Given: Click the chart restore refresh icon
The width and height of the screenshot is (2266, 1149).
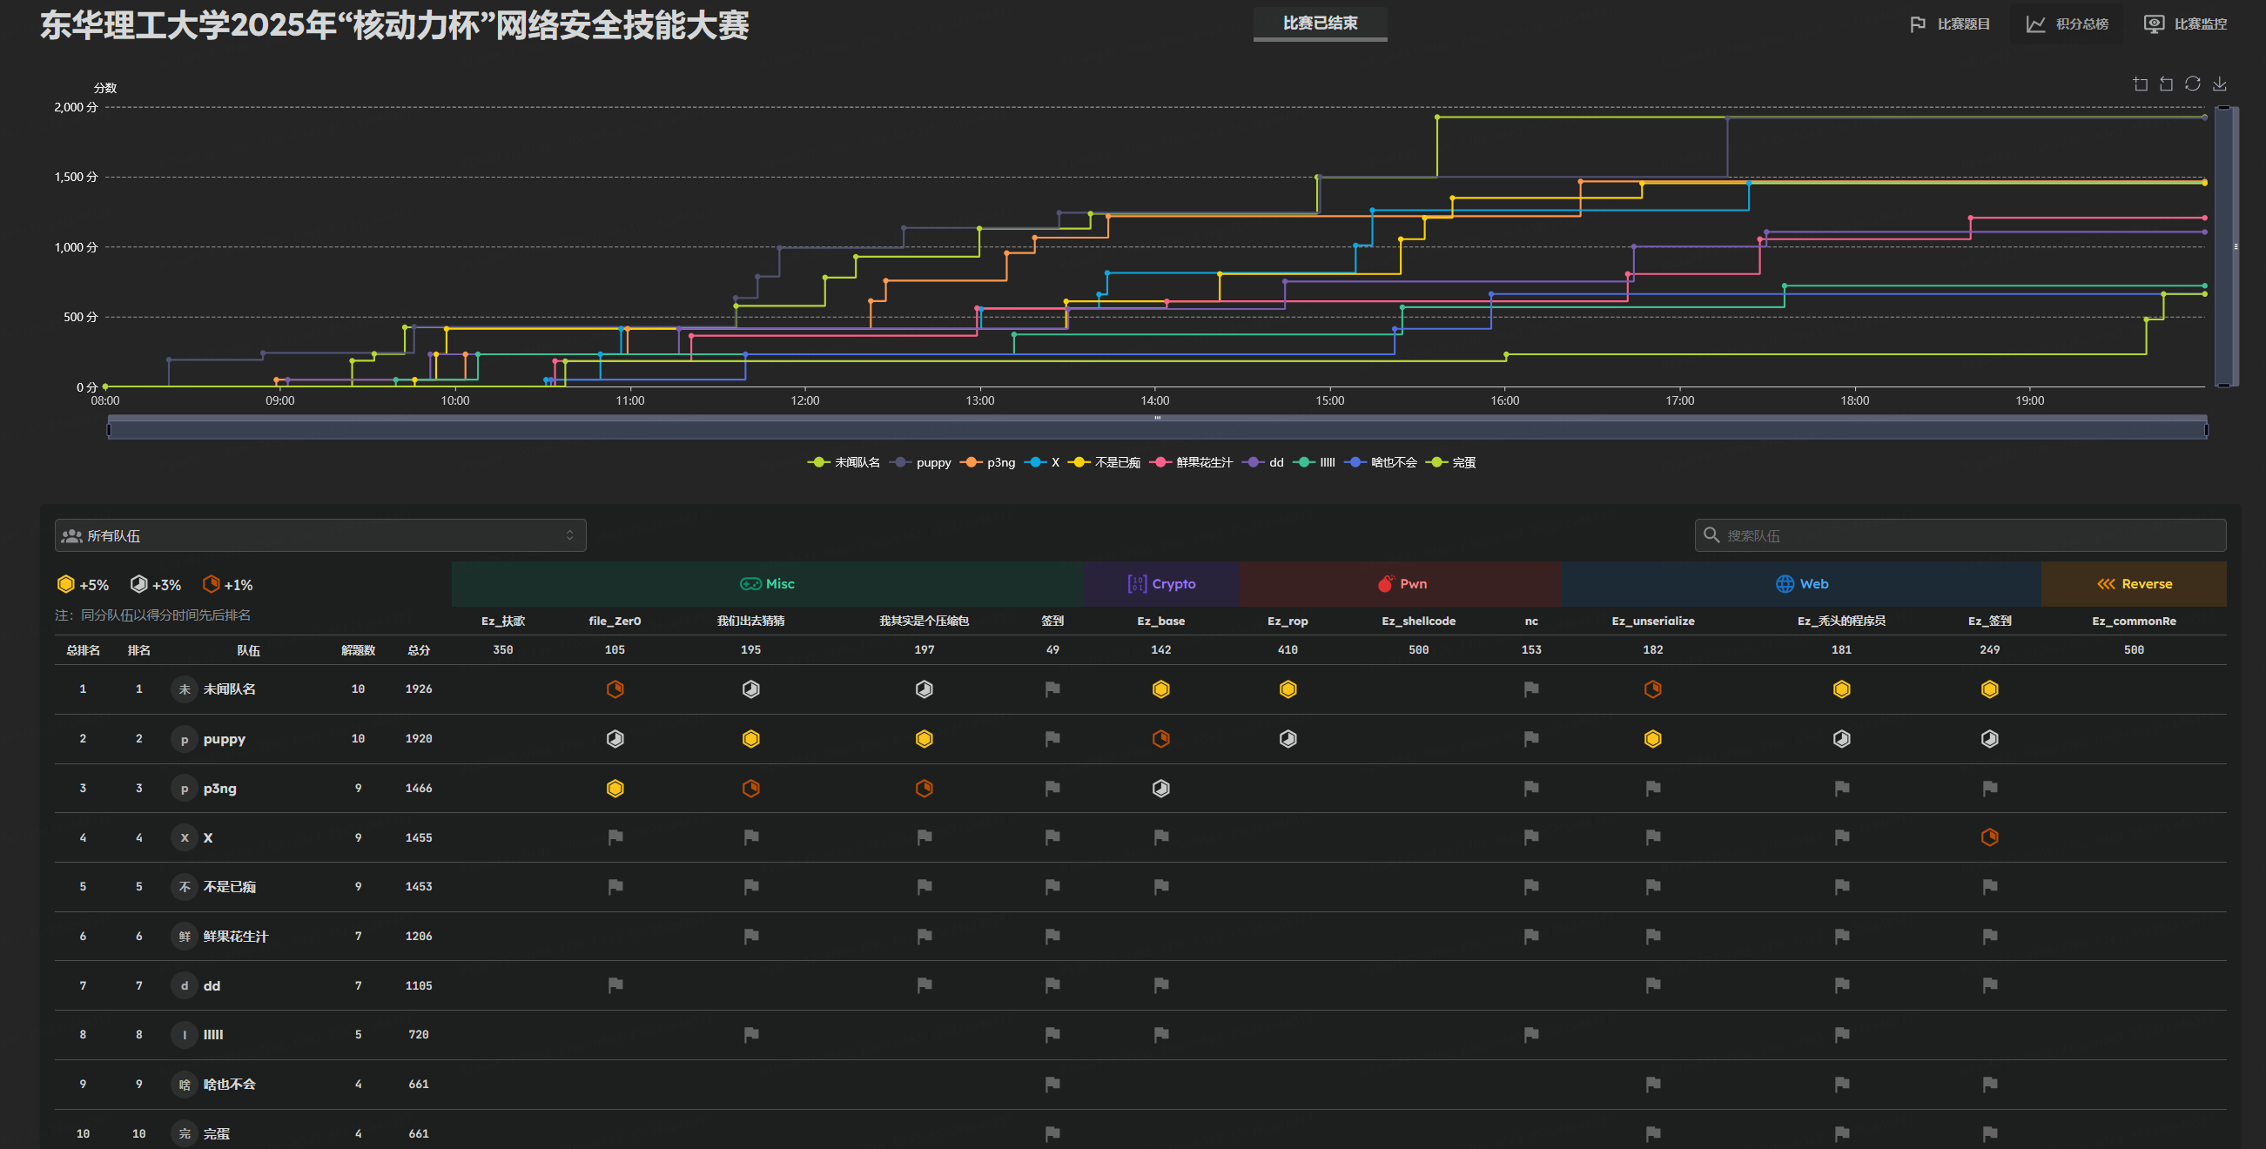Looking at the screenshot, I should (x=2192, y=84).
